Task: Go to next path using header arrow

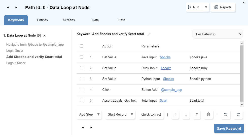Action: tap(16, 8)
